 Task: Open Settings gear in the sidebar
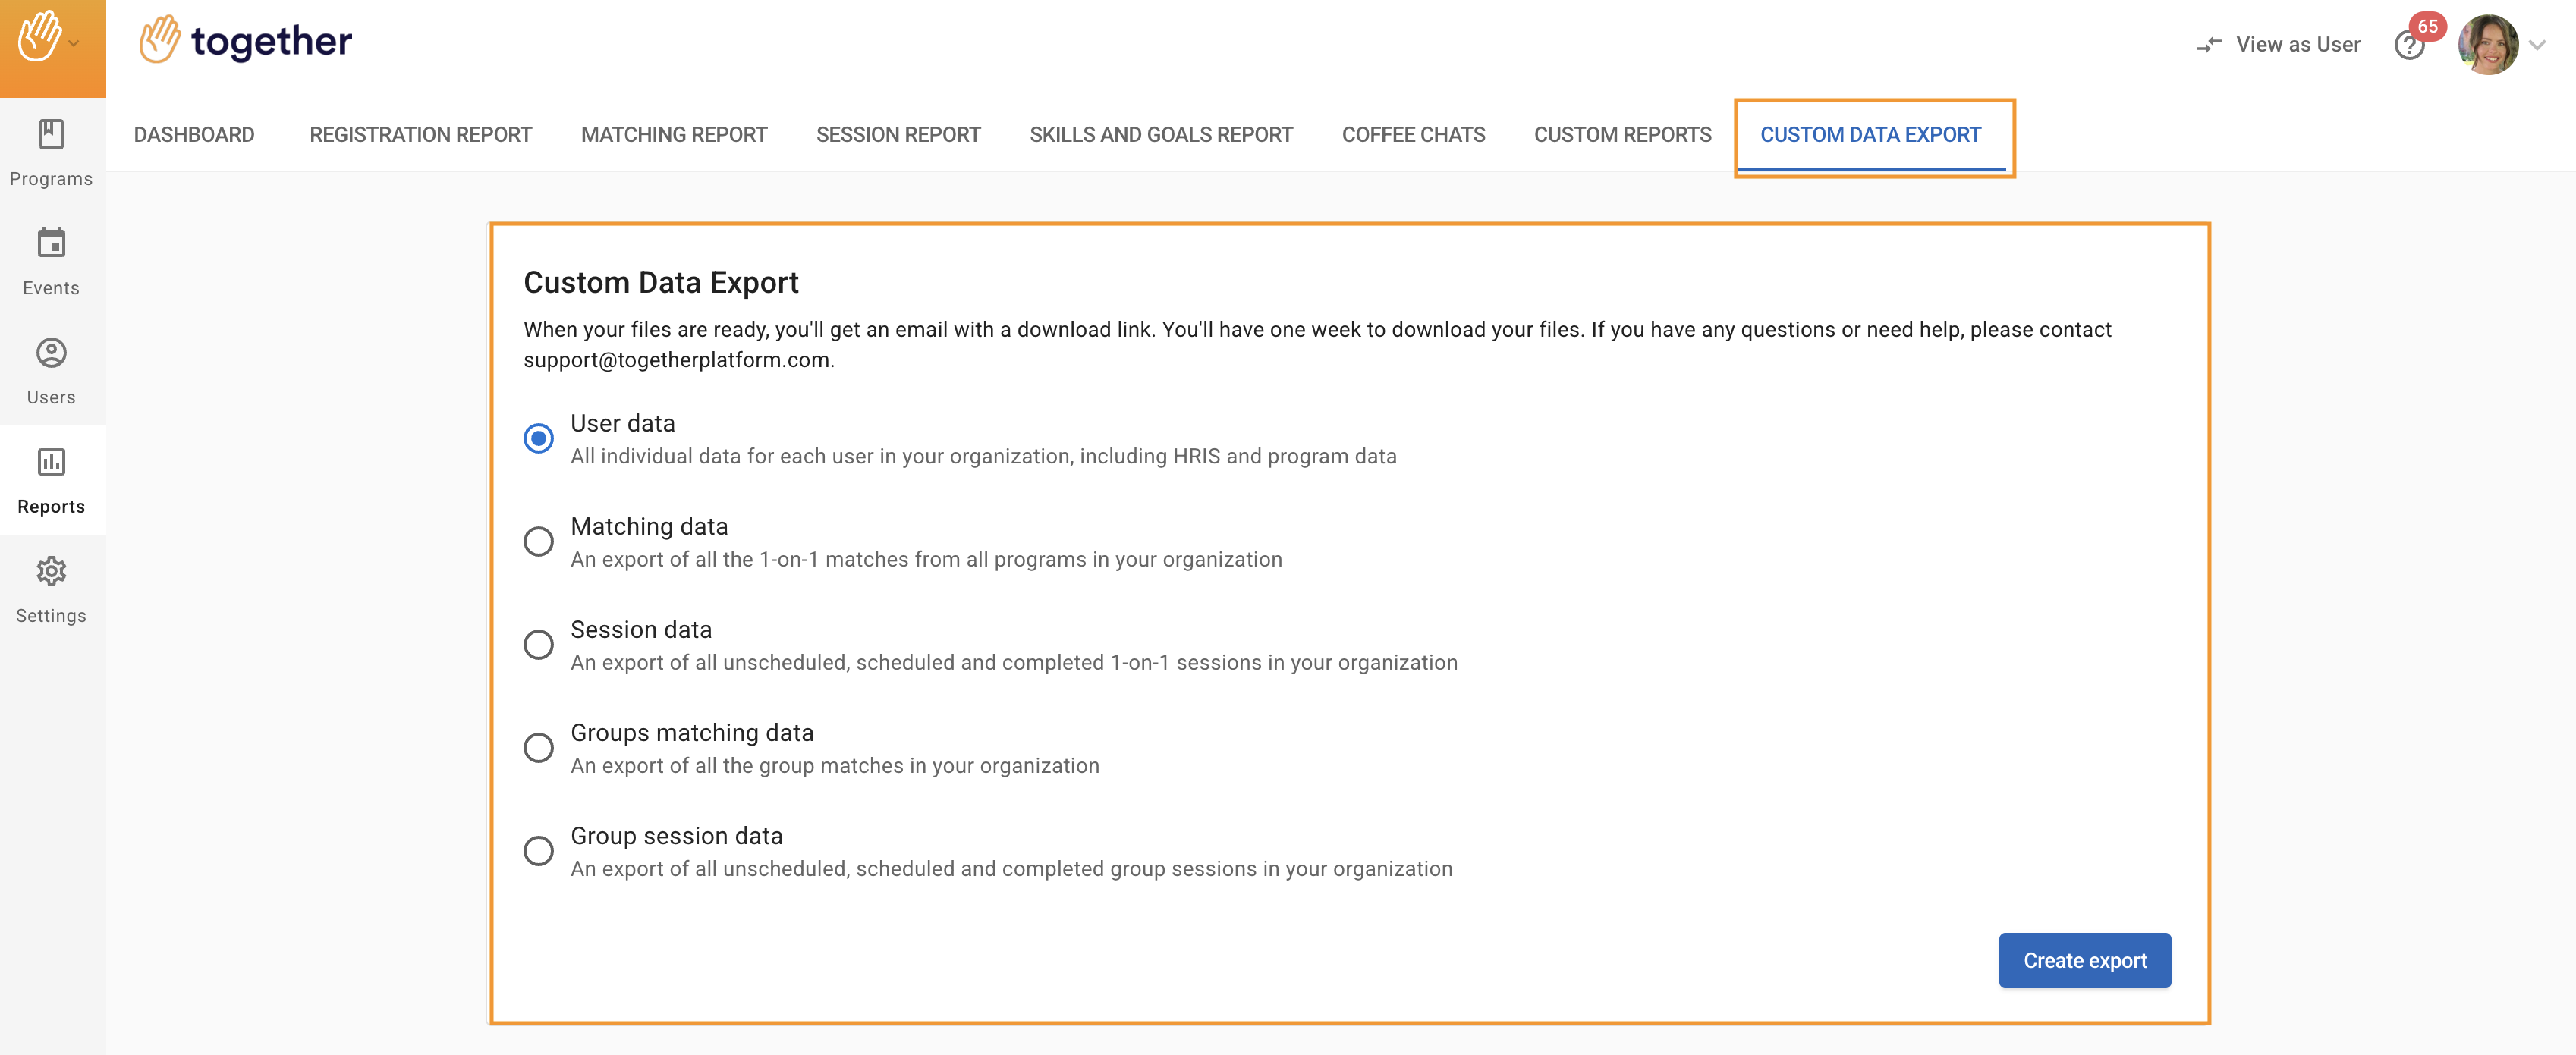pos(51,571)
